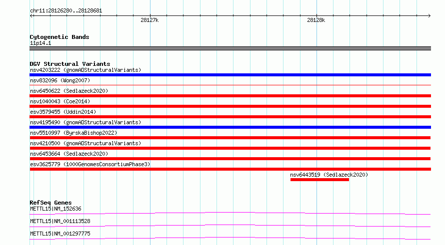The width and height of the screenshot is (445, 245).
Task: Open the nsv4195490 gnomAD variant label
Action: coord(85,122)
